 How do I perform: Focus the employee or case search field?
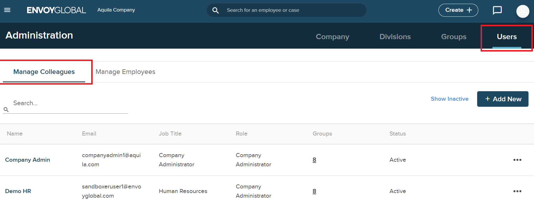click(292, 10)
